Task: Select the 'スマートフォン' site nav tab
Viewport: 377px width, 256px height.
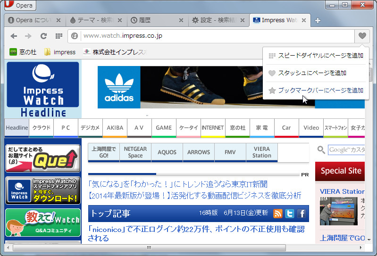Action: [x=335, y=128]
